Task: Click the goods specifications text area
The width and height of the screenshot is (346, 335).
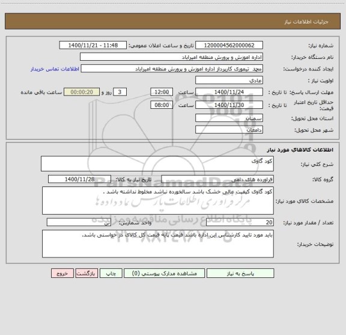Action: pos(158,201)
